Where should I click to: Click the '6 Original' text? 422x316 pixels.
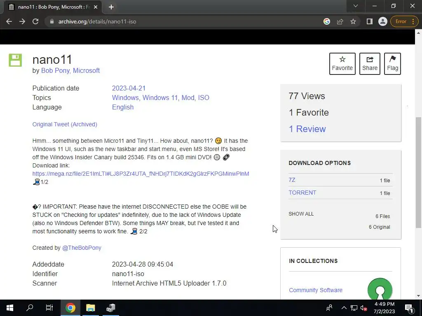click(x=380, y=227)
